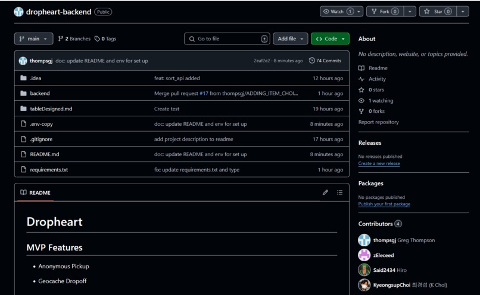Screen dimensions: 480x295
Task: Open the 1 watching link
Action: pos(376,100)
